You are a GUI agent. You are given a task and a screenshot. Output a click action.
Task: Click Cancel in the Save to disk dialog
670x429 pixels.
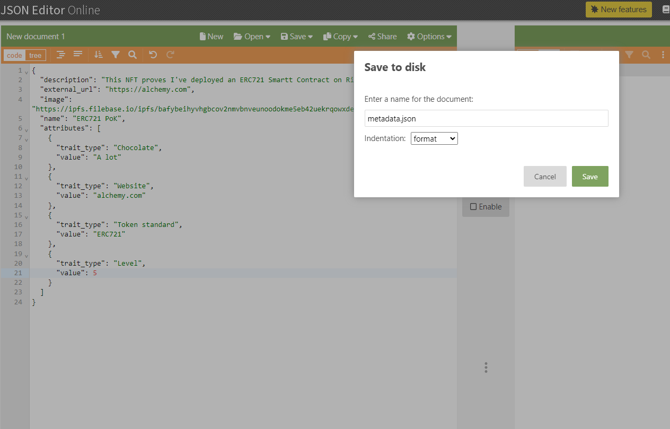pos(545,177)
